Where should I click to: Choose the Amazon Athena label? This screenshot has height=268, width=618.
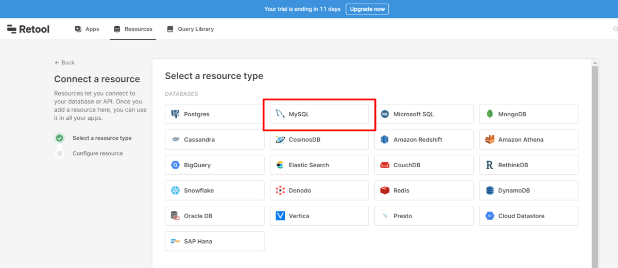[x=521, y=140]
